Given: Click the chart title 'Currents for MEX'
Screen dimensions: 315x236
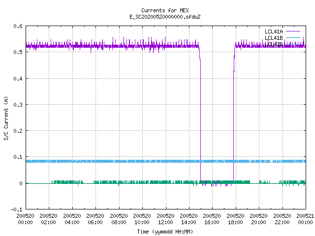Looking at the screenshot, I should 165,10.
